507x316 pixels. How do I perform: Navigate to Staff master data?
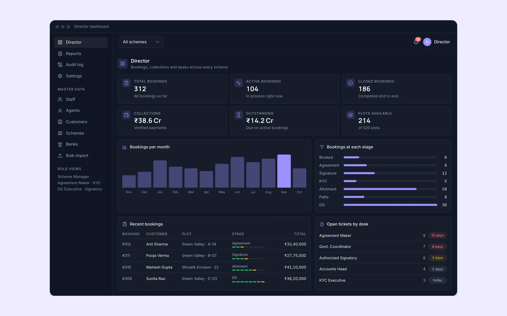click(x=81, y=100)
